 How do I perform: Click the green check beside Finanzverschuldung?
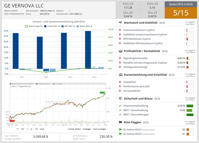point(120,106)
